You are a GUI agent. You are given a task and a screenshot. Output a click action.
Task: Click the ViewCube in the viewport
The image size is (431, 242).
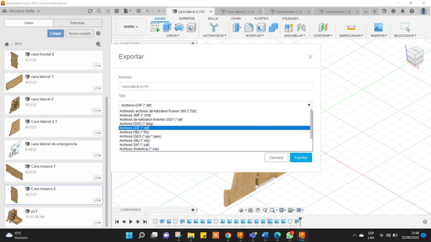[x=415, y=56]
